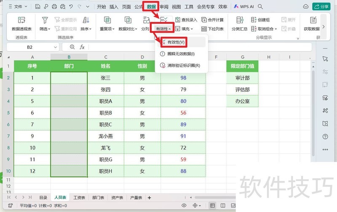Open the 文件 (File) menu dropdown
Image resolution: width=337 pixels, height=212 pixels.
pyautogui.click(x=19, y=7)
